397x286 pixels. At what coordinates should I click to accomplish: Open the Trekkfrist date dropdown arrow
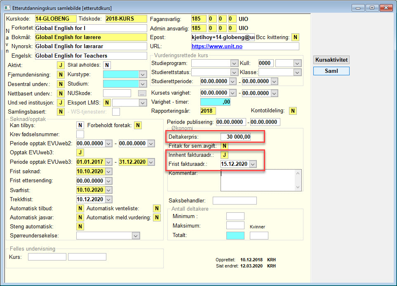point(108,200)
